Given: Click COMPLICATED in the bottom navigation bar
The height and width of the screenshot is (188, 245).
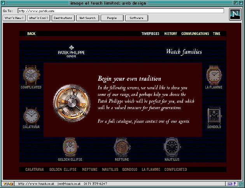Looking at the screenshot, I should point(176,169).
